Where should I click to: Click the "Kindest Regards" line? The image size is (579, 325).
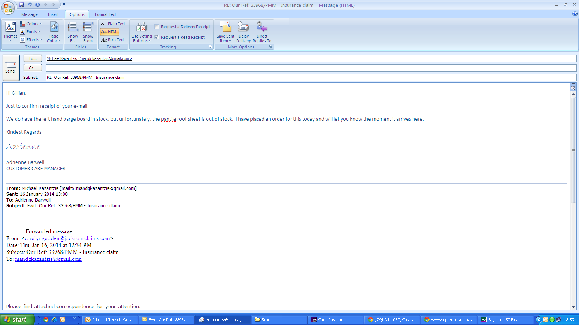point(24,132)
